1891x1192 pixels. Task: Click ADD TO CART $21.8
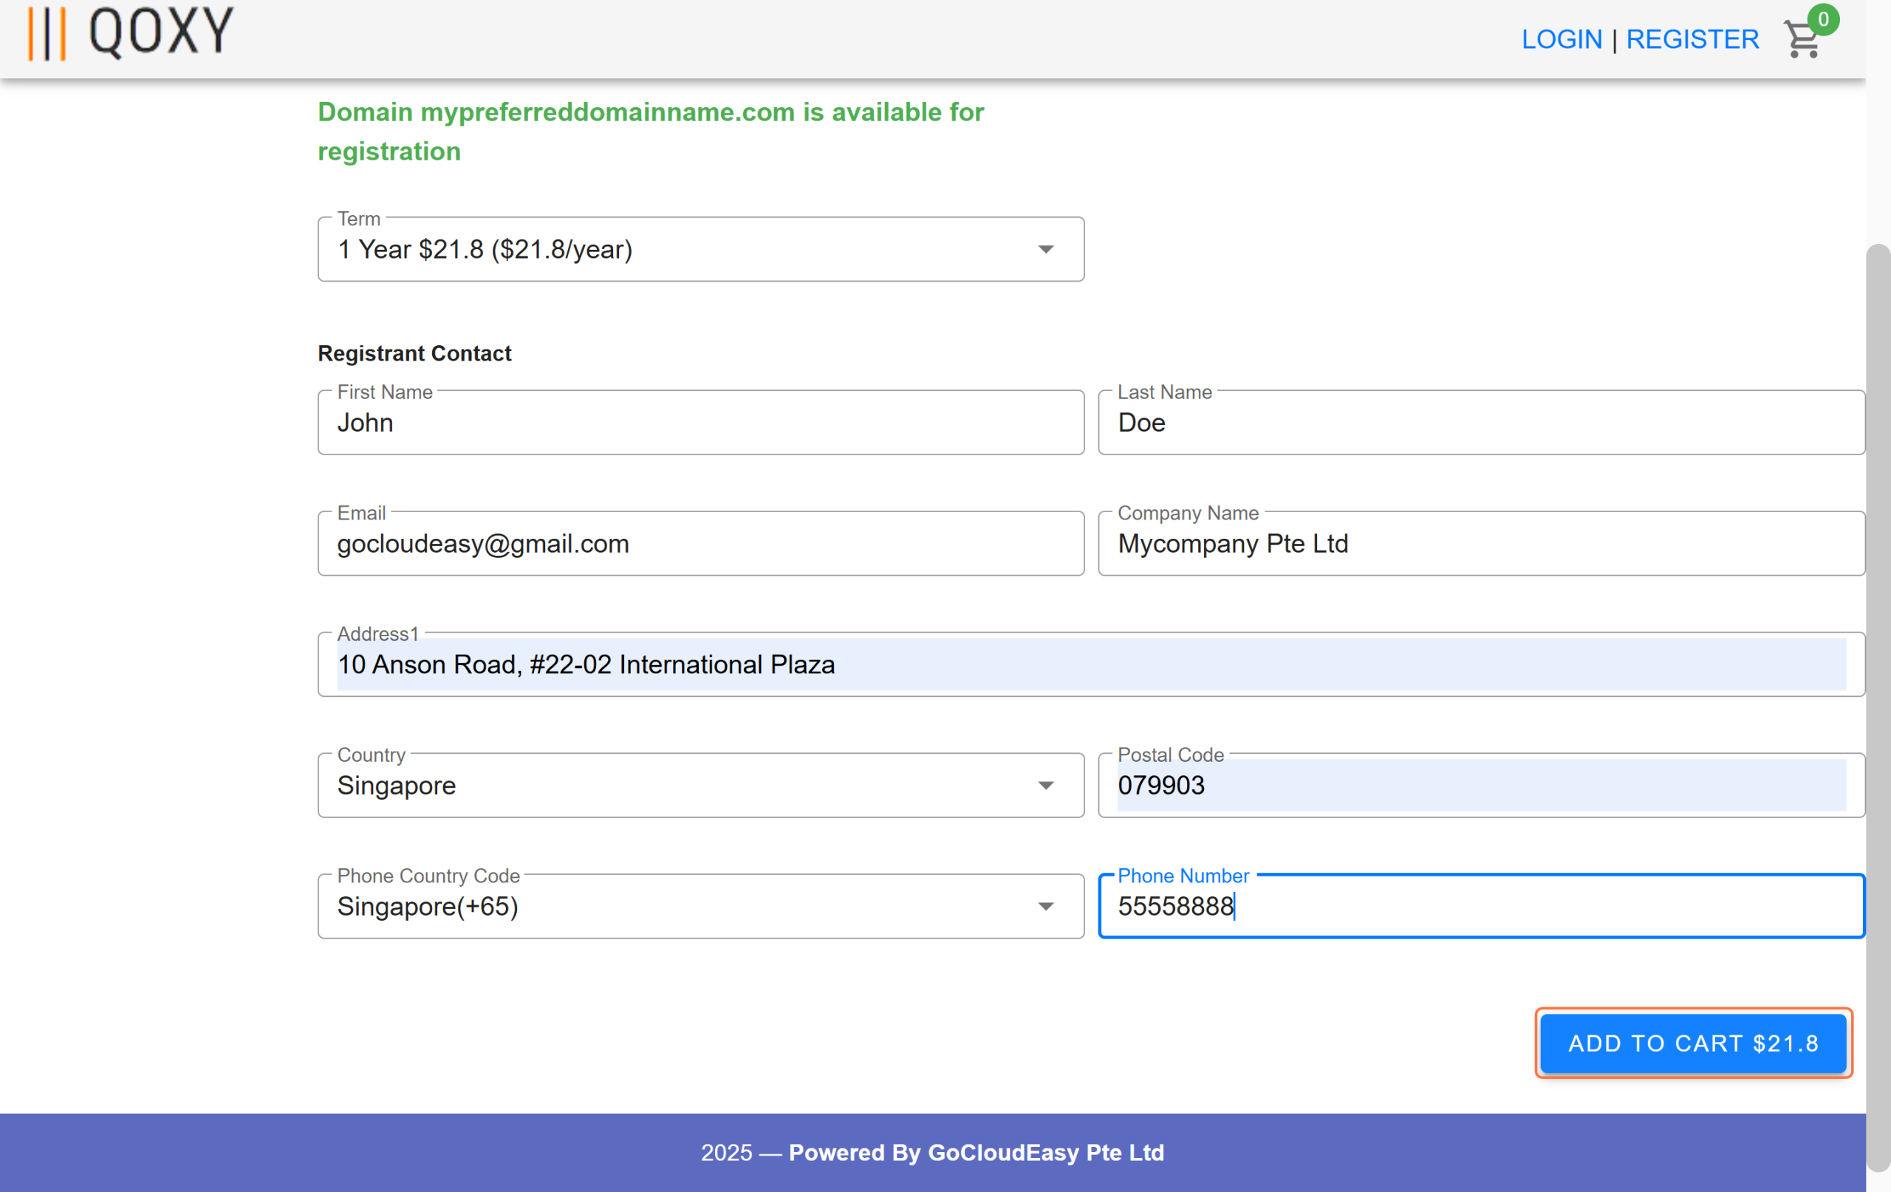pyautogui.click(x=1693, y=1043)
